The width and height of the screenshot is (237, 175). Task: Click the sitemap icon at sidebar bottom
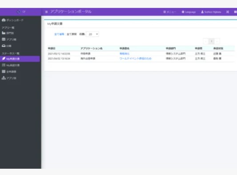coord(4,78)
